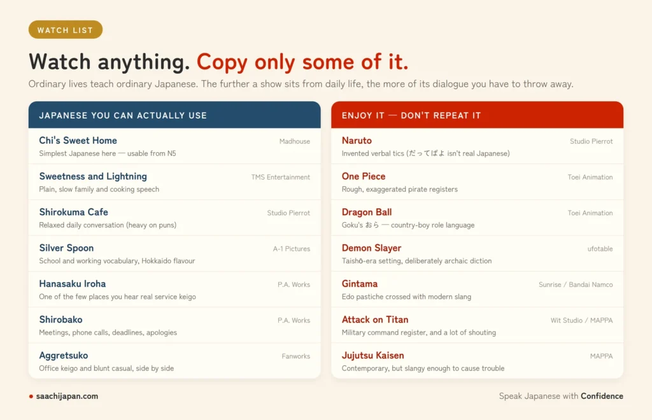The height and width of the screenshot is (420, 652).
Task: Click 'Relaxed daily conversation (heavy on puns)'
Action: point(108,225)
